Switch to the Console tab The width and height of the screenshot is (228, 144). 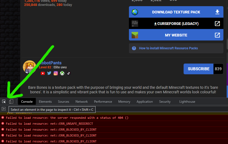(27, 102)
